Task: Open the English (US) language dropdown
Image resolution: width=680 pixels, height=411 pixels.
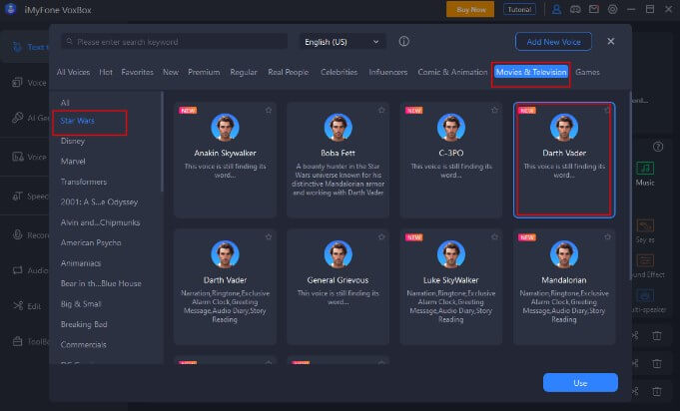Action: [x=342, y=42]
